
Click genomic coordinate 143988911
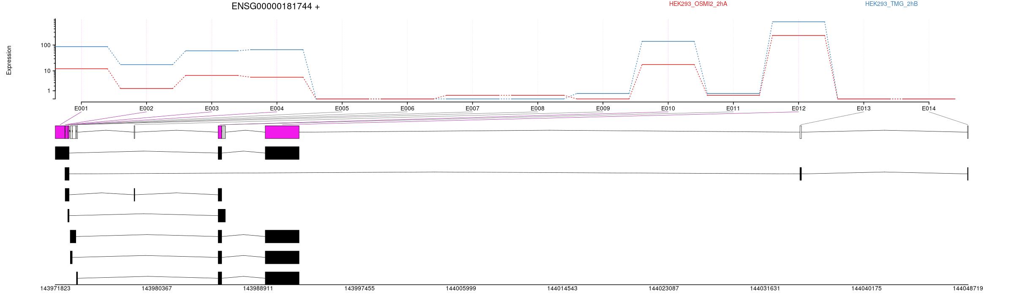pos(258,289)
